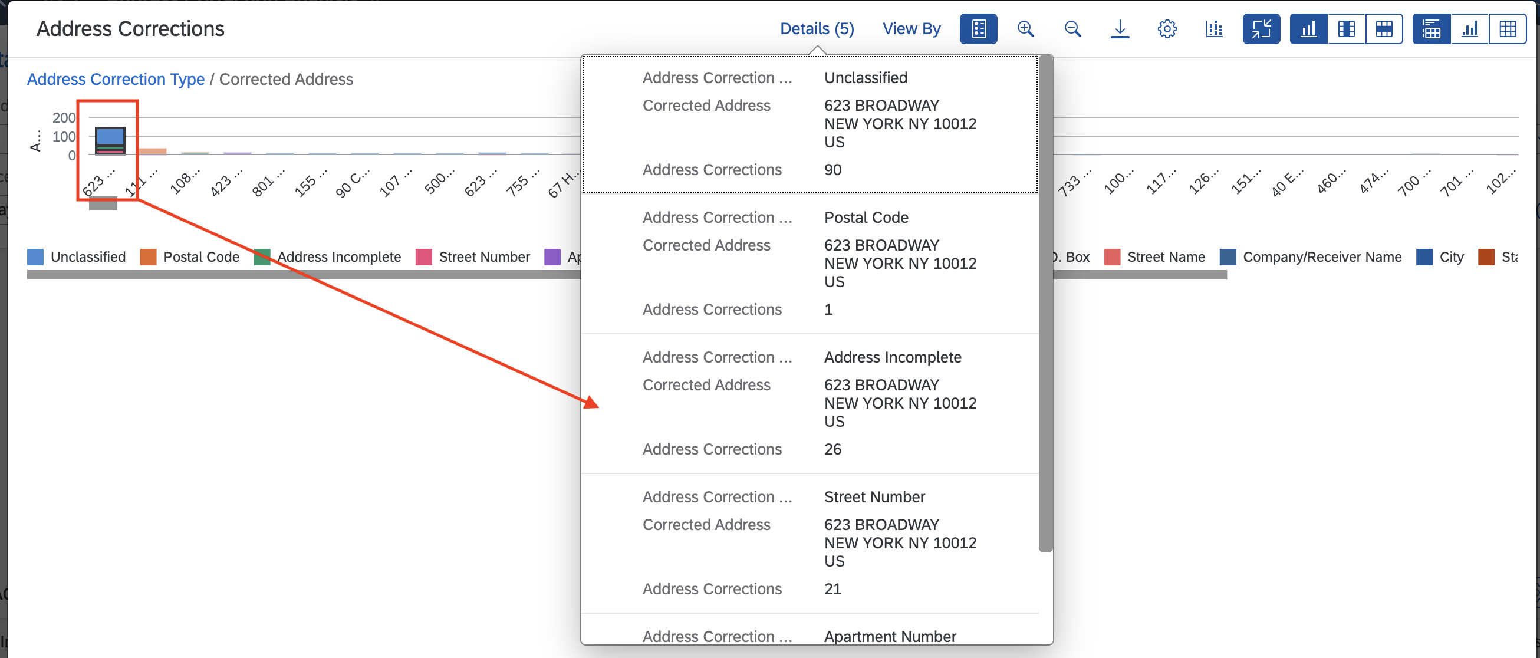The height and width of the screenshot is (658, 1540).
Task: Open the chart settings gear
Action: click(1167, 28)
